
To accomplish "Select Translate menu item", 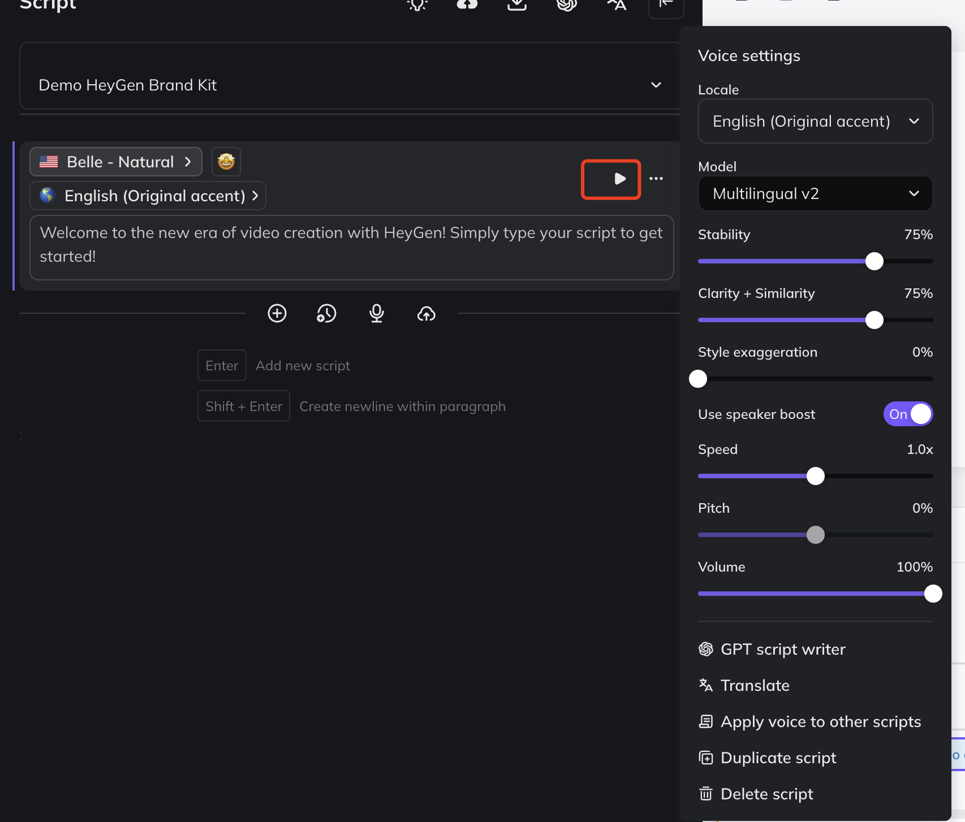I will [815, 685].
